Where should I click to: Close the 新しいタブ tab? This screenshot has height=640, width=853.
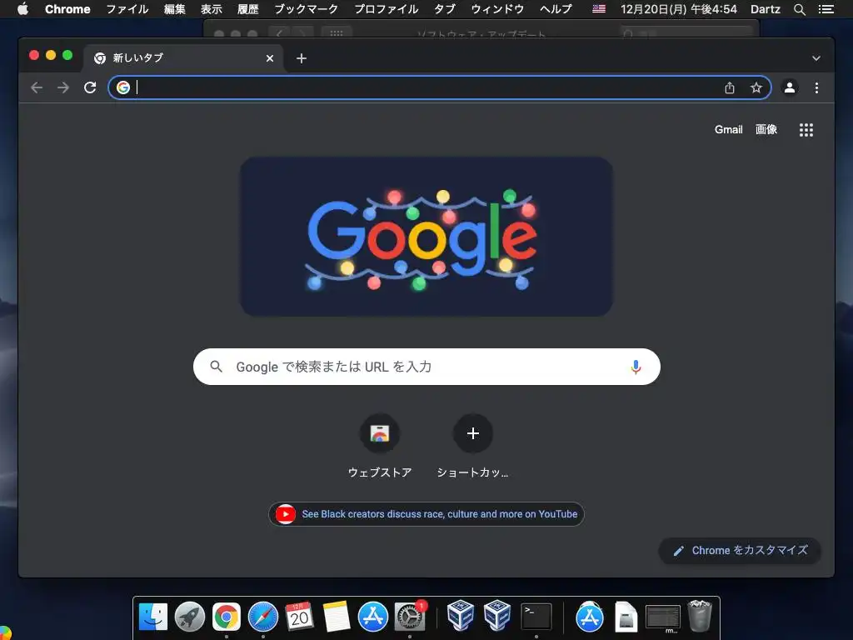(x=270, y=58)
